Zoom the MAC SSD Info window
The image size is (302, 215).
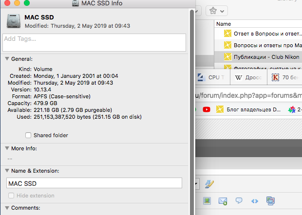click(27, 3)
